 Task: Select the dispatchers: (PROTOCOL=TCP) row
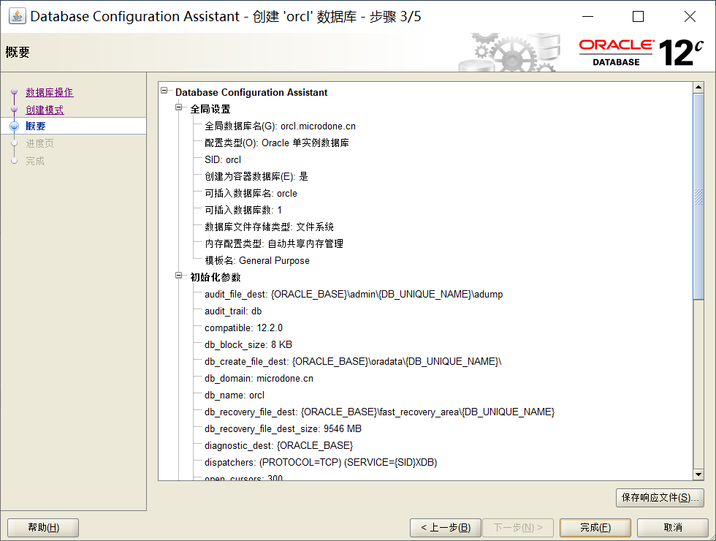pyautogui.click(x=321, y=462)
